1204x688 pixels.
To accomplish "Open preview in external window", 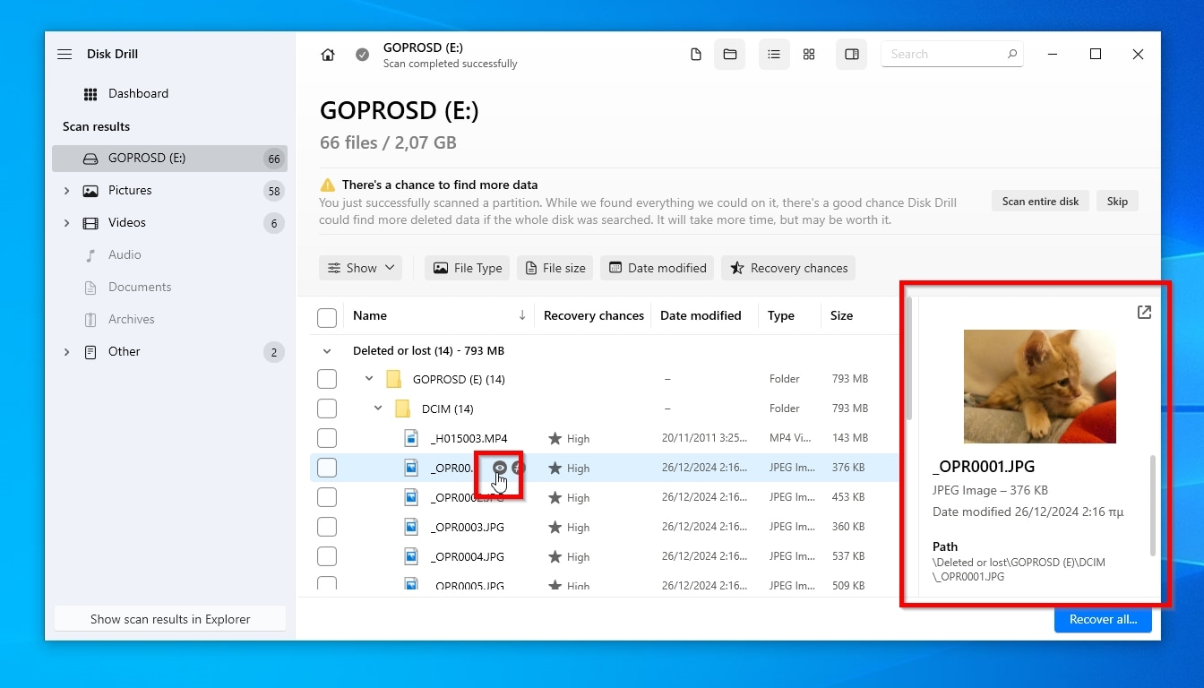I will [x=1144, y=312].
